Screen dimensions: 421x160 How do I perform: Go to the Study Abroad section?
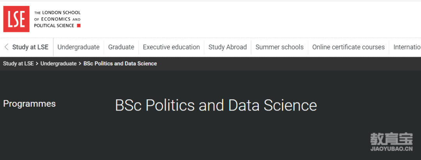[x=227, y=47]
